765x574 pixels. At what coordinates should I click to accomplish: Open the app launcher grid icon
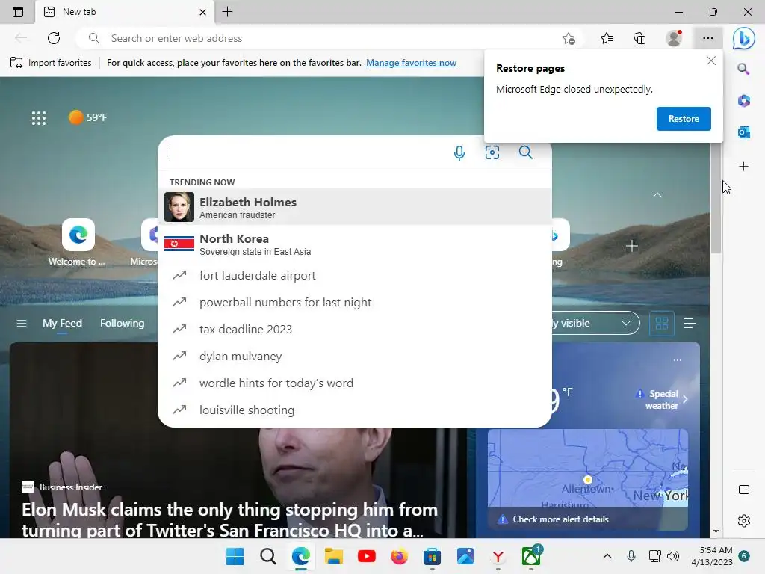pyautogui.click(x=39, y=117)
